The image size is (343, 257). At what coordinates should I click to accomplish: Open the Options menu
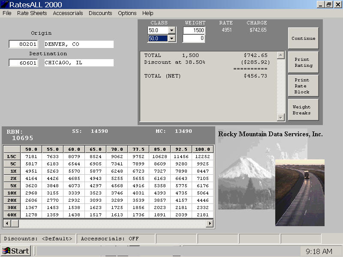(127, 13)
